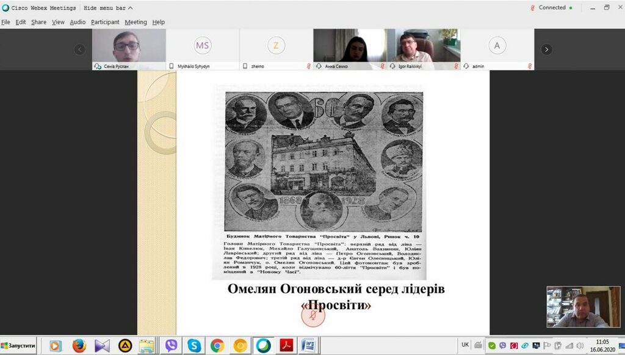This screenshot has height=355, width=625.
Task: Open the Participant menu
Action: tap(104, 21)
